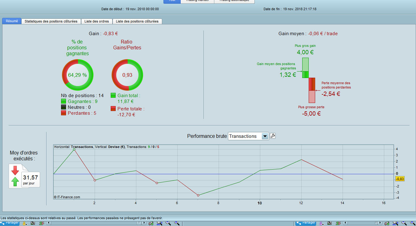The height and width of the screenshot is (226, 416).
Task: Click 'Nb de positions : 14' text
Action: click(x=82, y=95)
